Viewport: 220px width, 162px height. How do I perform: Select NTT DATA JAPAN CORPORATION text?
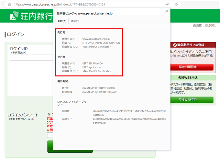[101, 43]
